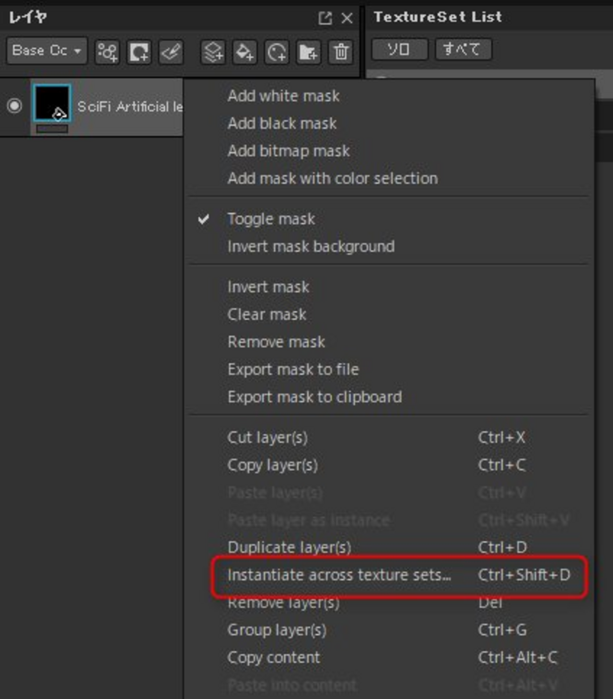Viewport: 613px width, 699px height.
Task: Select Remove layer(s)
Action: coord(388,603)
